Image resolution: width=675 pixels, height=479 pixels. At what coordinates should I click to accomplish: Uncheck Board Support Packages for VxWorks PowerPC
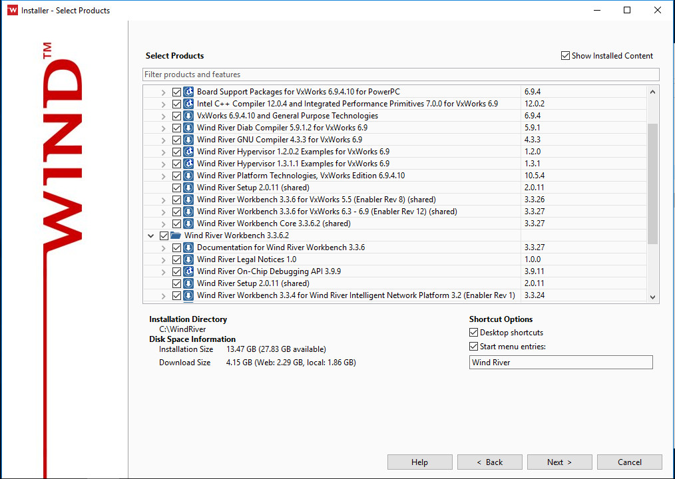(x=176, y=92)
